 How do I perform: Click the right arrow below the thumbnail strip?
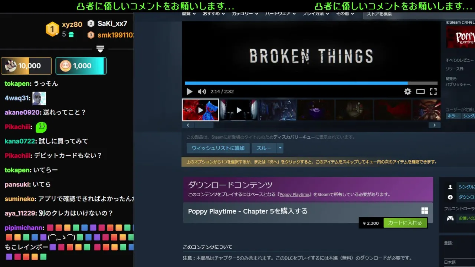point(435,125)
